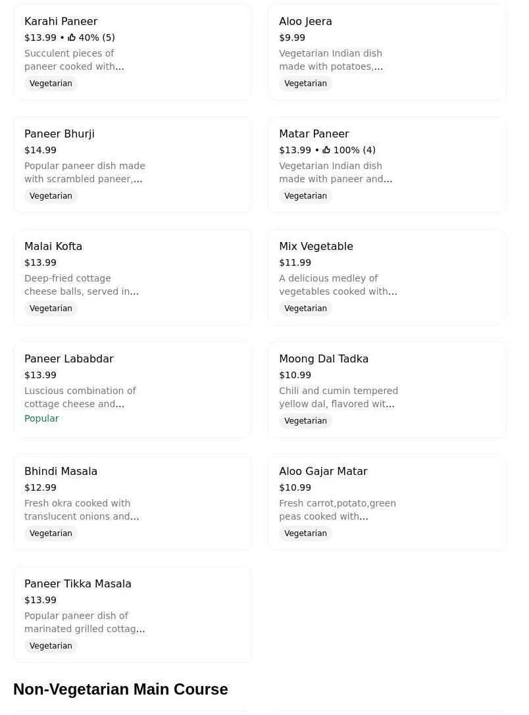Select the Bhindi Masala dish title
The height and width of the screenshot is (715, 529).
pos(61,472)
